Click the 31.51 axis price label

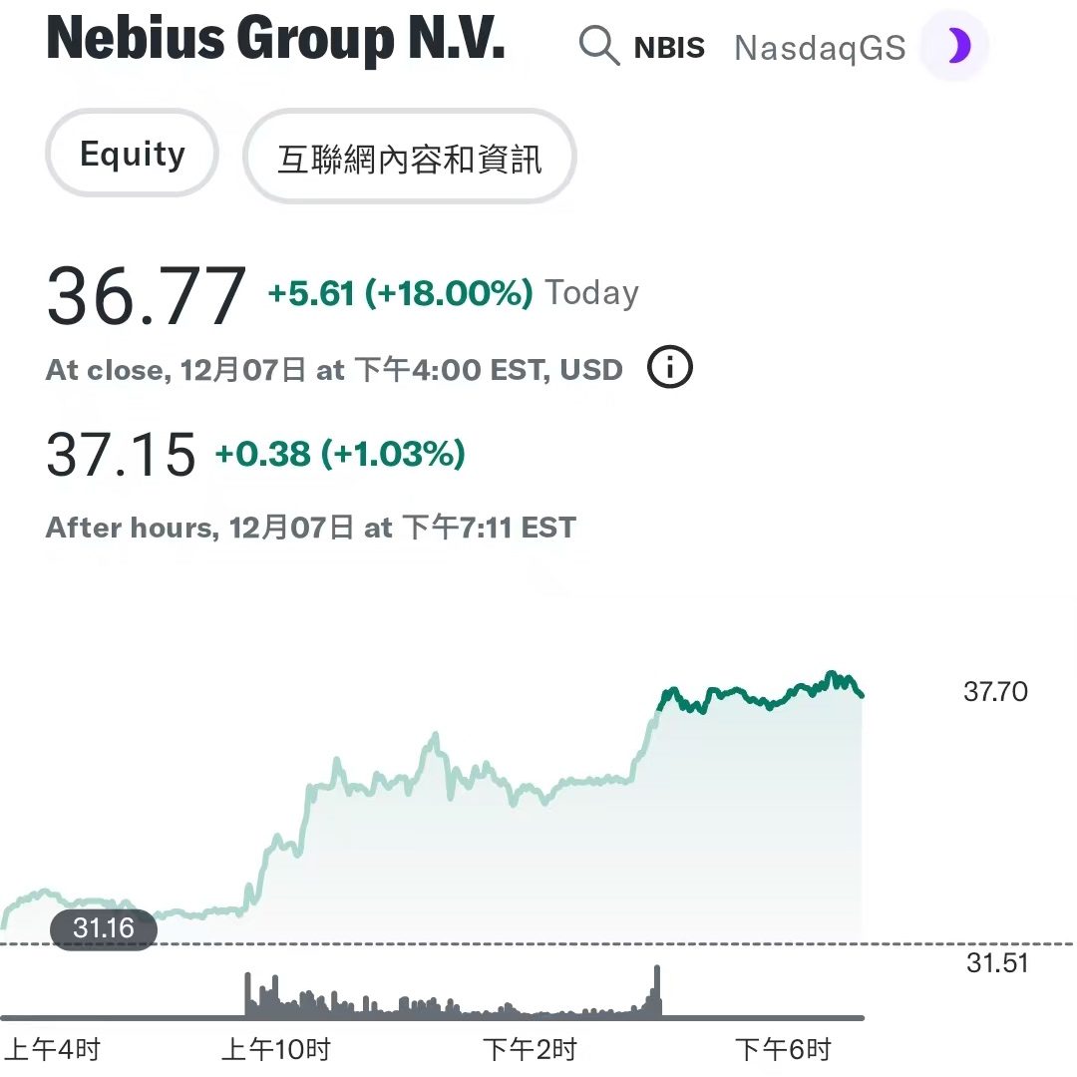click(997, 963)
